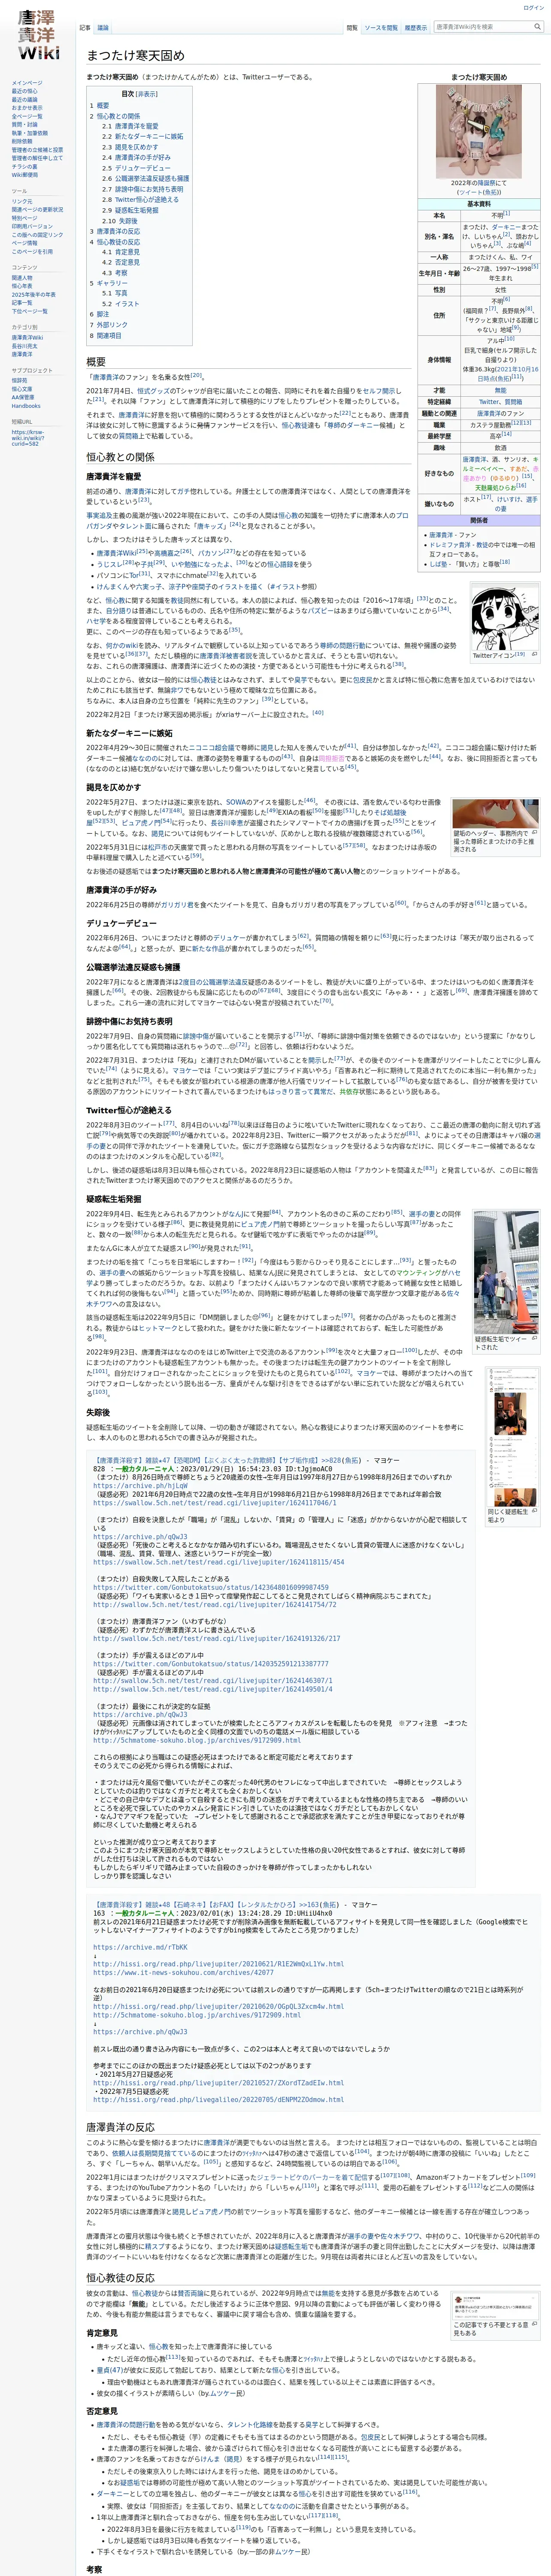Open the infobox photo captioned 2022年の降誕祭にて

(x=478, y=131)
